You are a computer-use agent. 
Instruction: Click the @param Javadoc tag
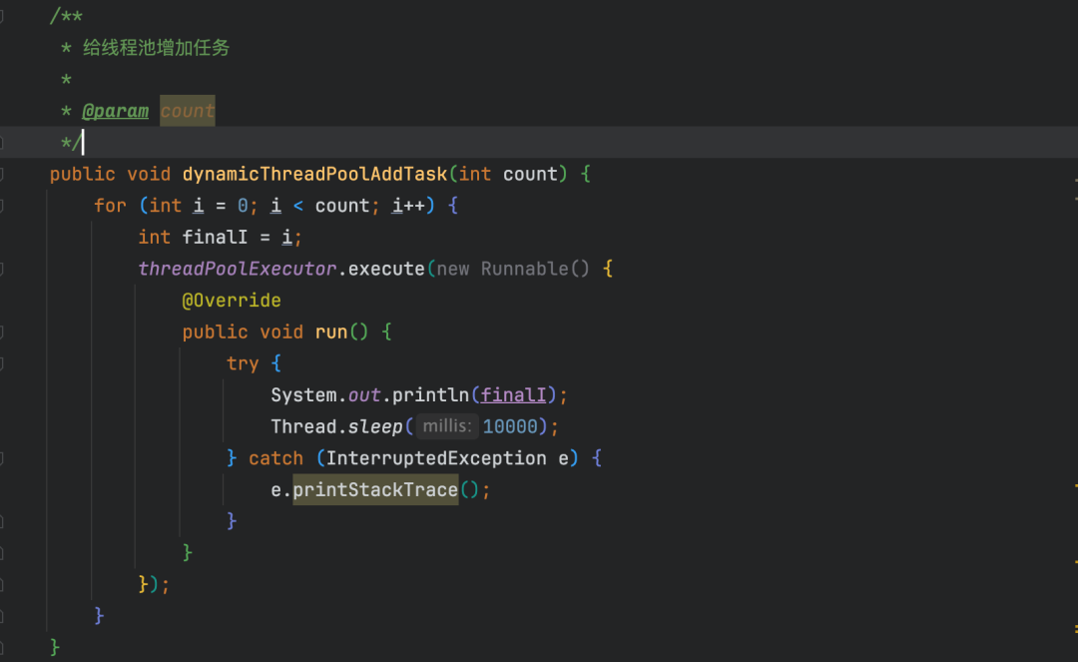click(115, 111)
